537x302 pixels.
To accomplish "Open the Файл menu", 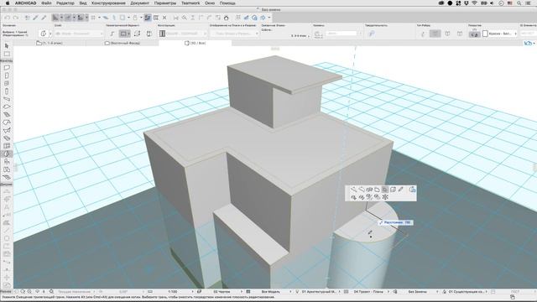I will point(46,3).
